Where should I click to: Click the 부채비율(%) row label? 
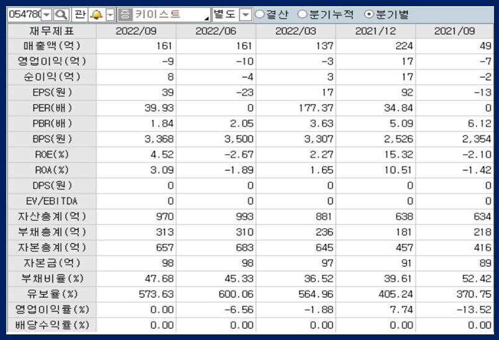pyautogui.click(x=52, y=279)
